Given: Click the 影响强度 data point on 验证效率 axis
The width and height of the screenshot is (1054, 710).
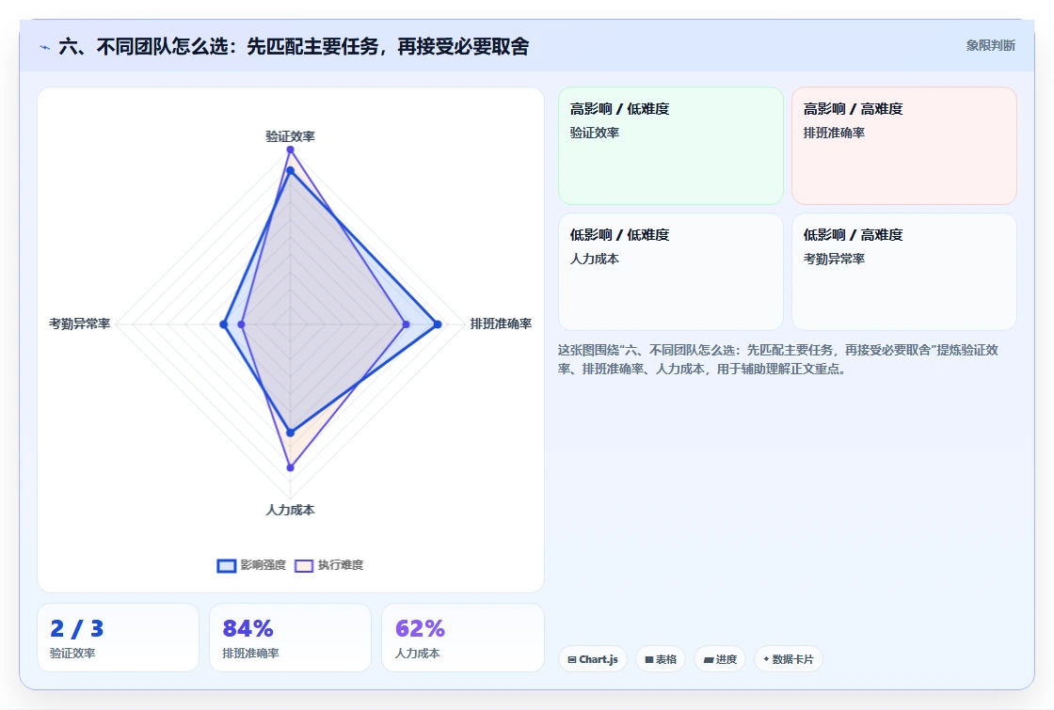Looking at the screenshot, I should (291, 170).
